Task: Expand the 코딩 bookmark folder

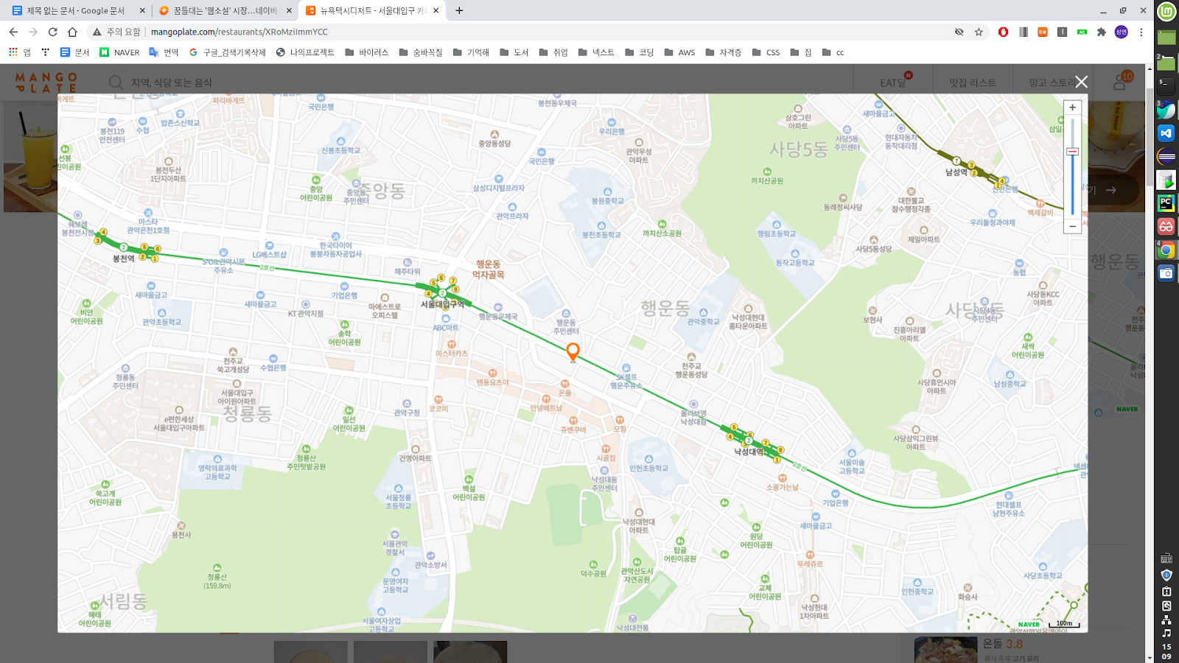Action: [x=639, y=52]
